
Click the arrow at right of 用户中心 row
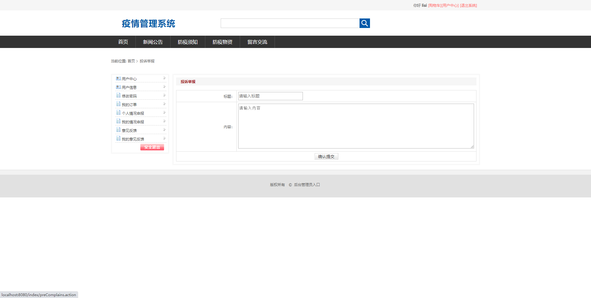(x=164, y=78)
